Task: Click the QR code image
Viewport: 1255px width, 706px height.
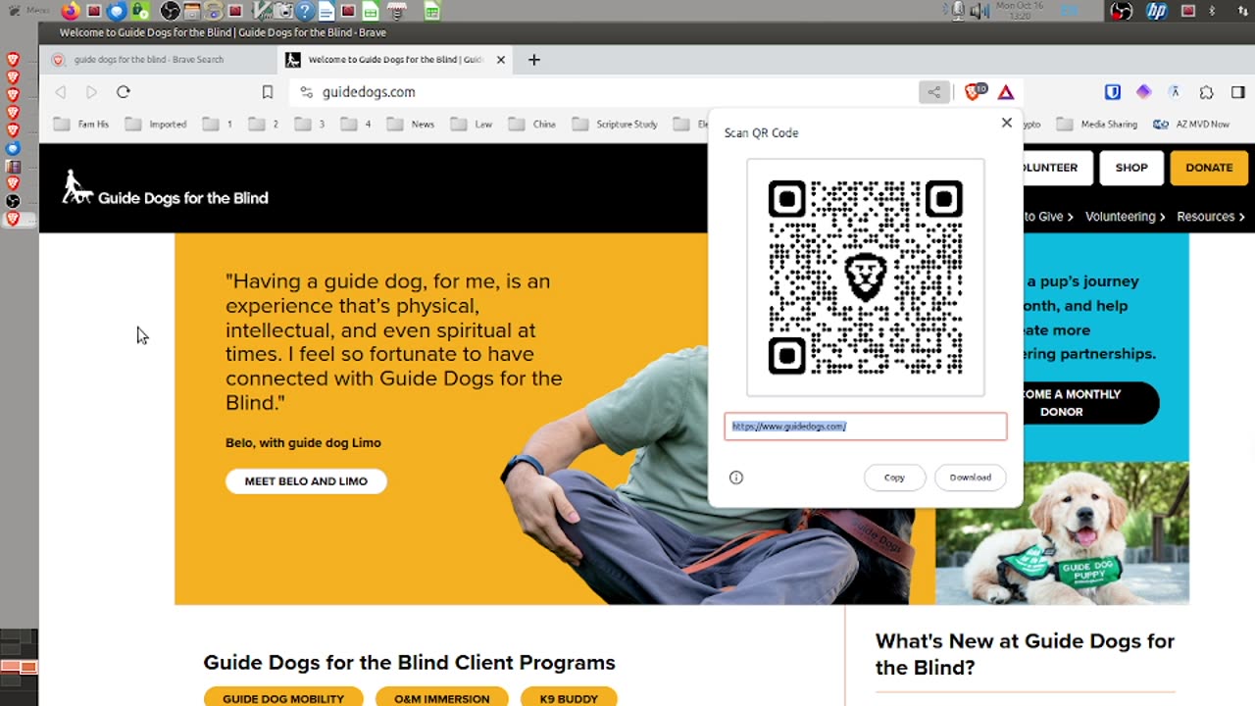Action: tap(866, 277)
